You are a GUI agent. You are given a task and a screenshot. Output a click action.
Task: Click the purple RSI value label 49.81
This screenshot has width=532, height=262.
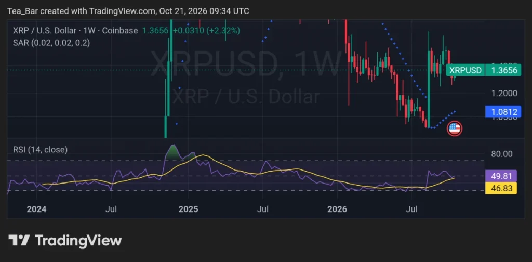tap(501, 176)
